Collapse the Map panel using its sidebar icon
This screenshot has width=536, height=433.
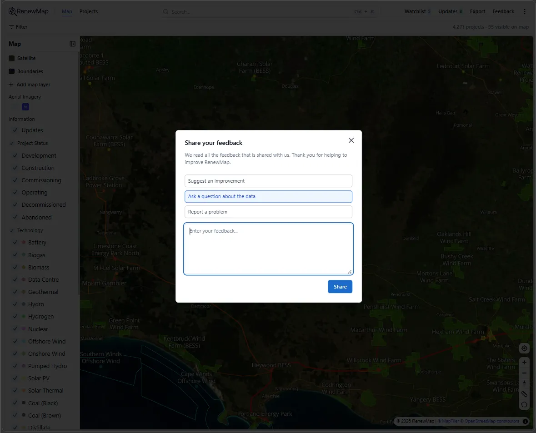pos(72,43)
